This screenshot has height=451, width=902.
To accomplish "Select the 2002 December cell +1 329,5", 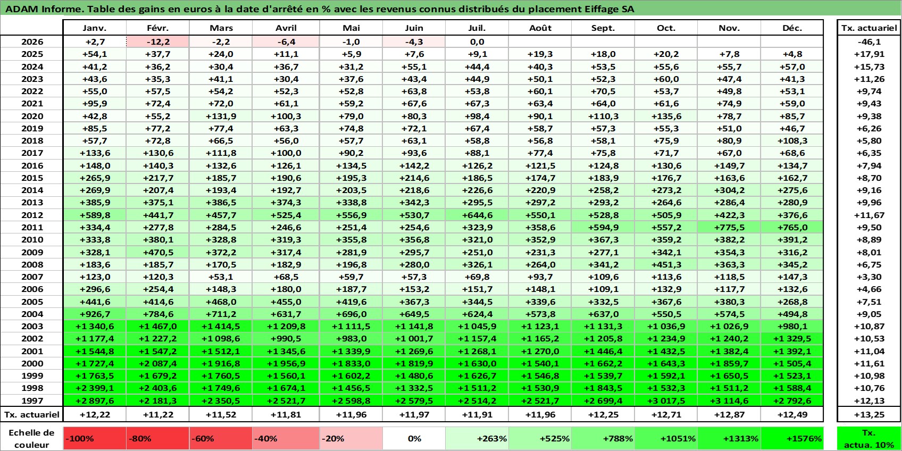I will click(792, 338).
